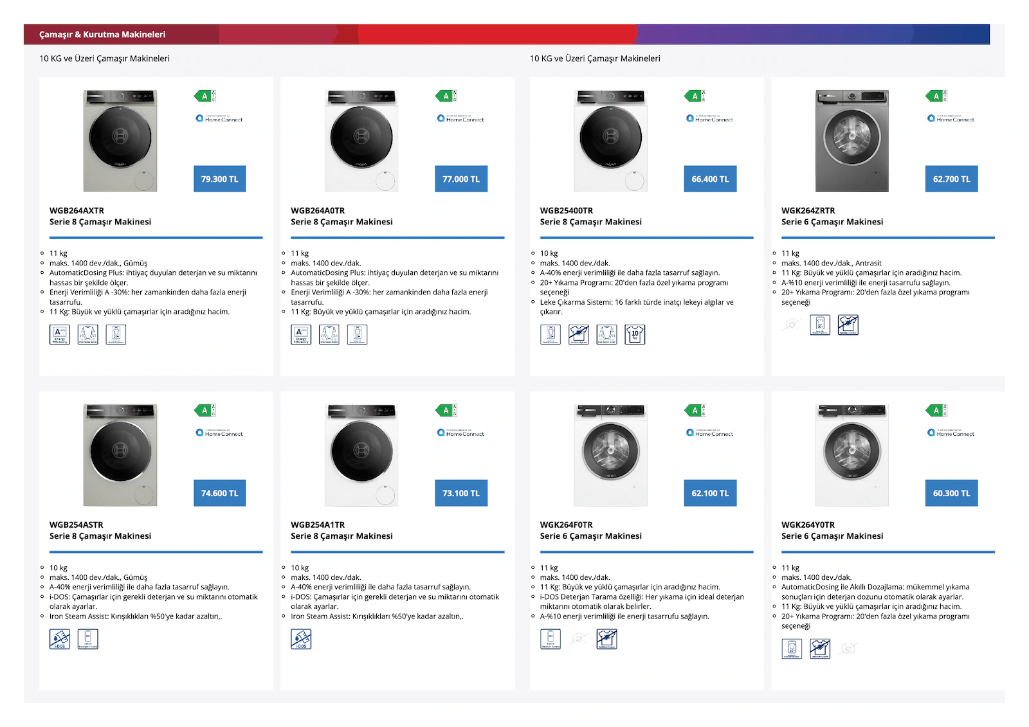Click the 'Leke Çıkarma Sistemi' feature line
The height and width of the screenshot is (727, 1029).
pos(637,307)
